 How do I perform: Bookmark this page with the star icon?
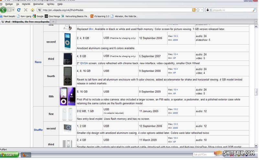click(198, 10)
